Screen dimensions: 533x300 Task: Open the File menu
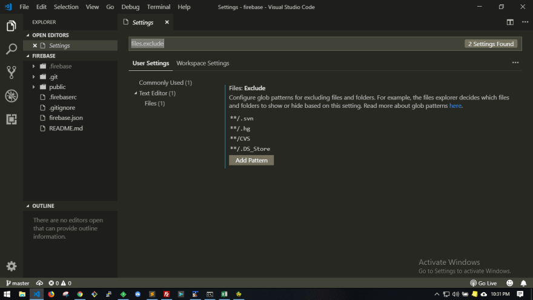pos(24,7)
